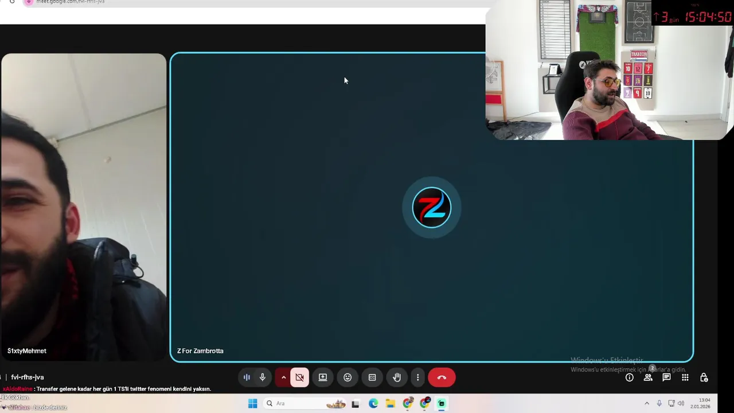Image resolution: width=734 pixels, height=413 pixels.
Task: Open the emoji reactions button
Action: 348,377
